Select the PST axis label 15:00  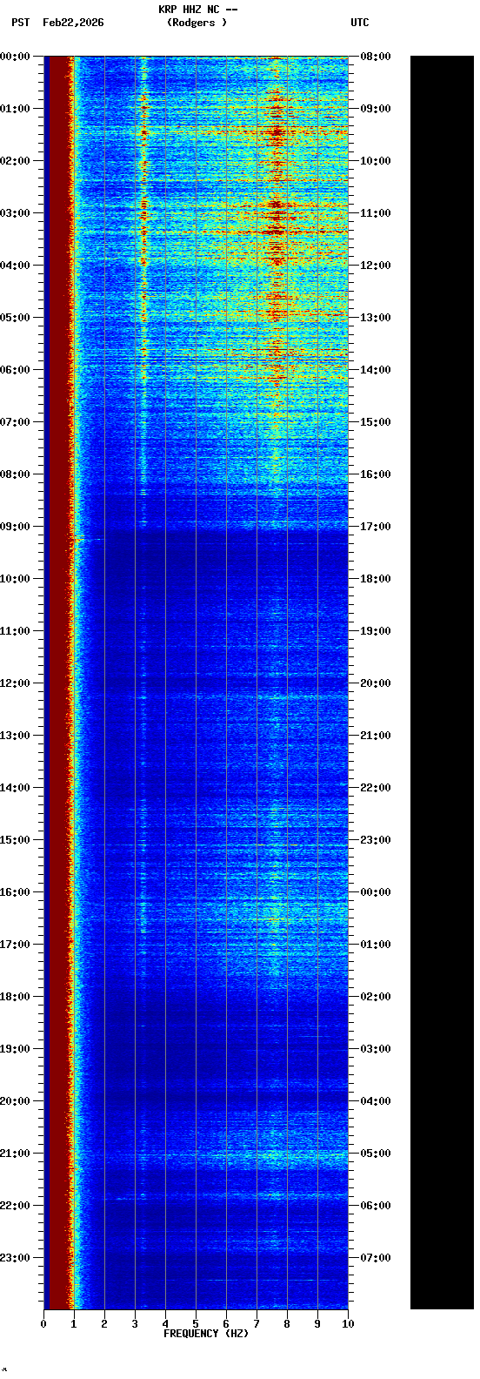pos(15,840)
